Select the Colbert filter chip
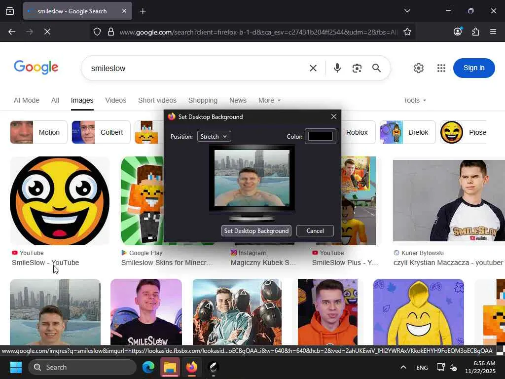505x379 pixels. pos(101,132)
